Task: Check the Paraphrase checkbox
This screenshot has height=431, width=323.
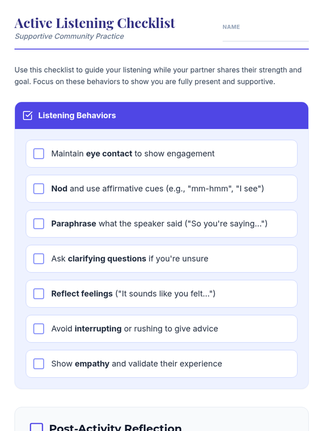Action: tap(39, 224)
